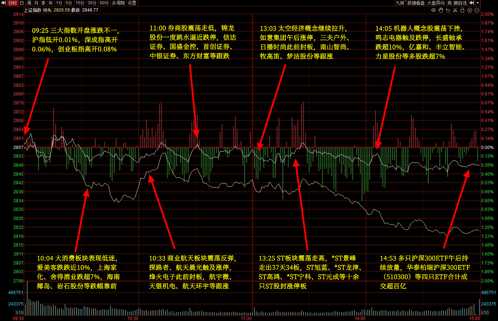Click the undo arrow icon
This screenshot has width=498, height=321.
(448, 10)
